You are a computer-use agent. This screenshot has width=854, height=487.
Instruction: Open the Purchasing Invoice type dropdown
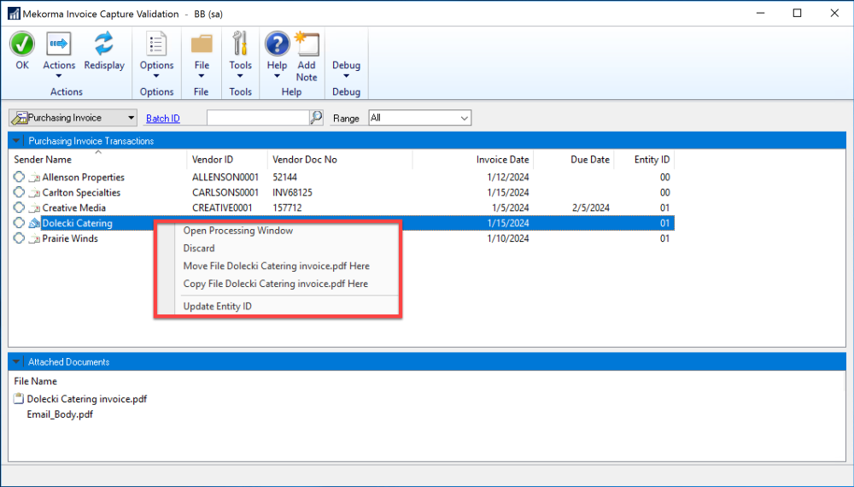coord(73,118)
